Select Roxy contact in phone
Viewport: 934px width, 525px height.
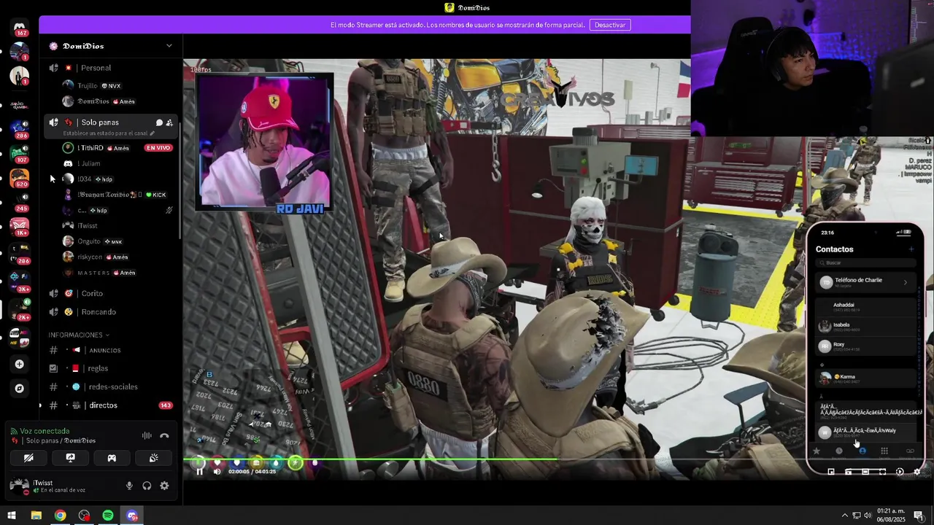pos(865,346)
